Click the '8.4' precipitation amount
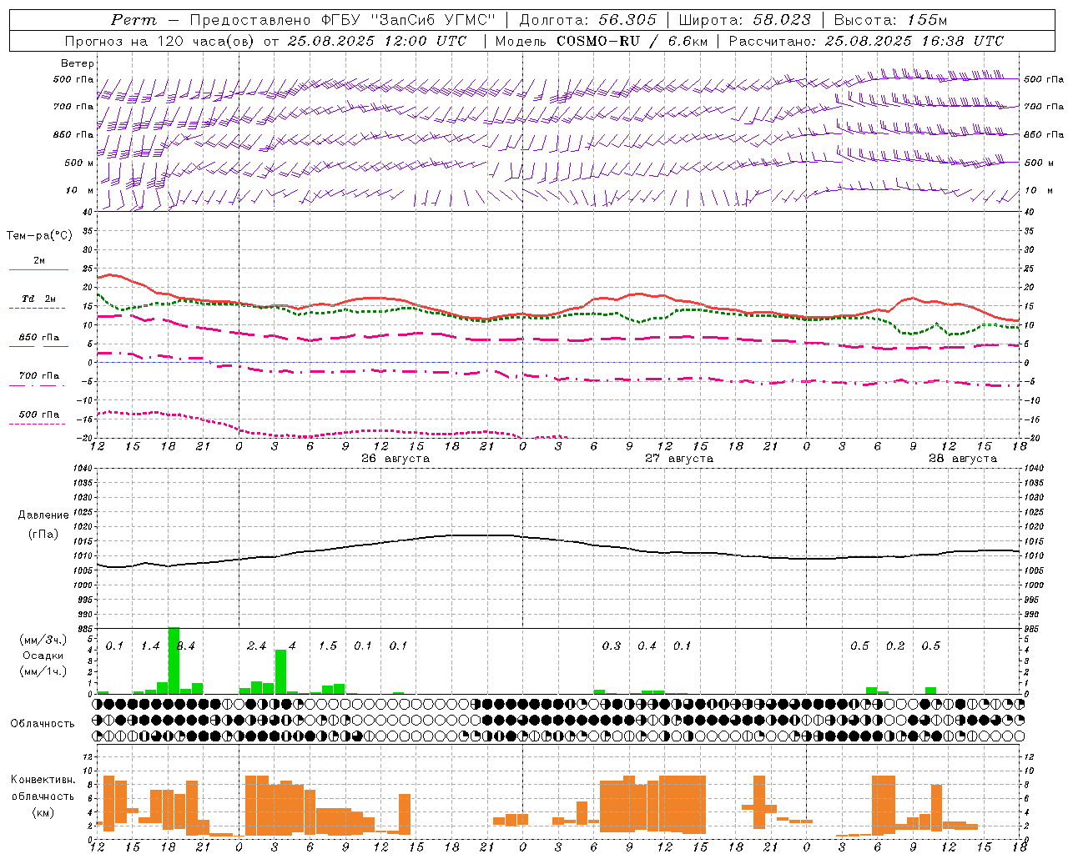 point(186,646)
